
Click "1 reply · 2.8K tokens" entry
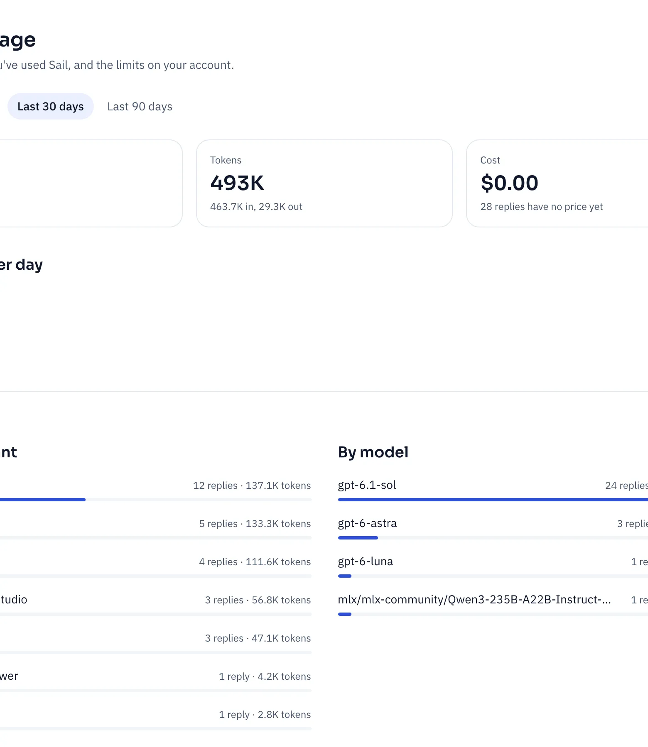coord(265,715)
